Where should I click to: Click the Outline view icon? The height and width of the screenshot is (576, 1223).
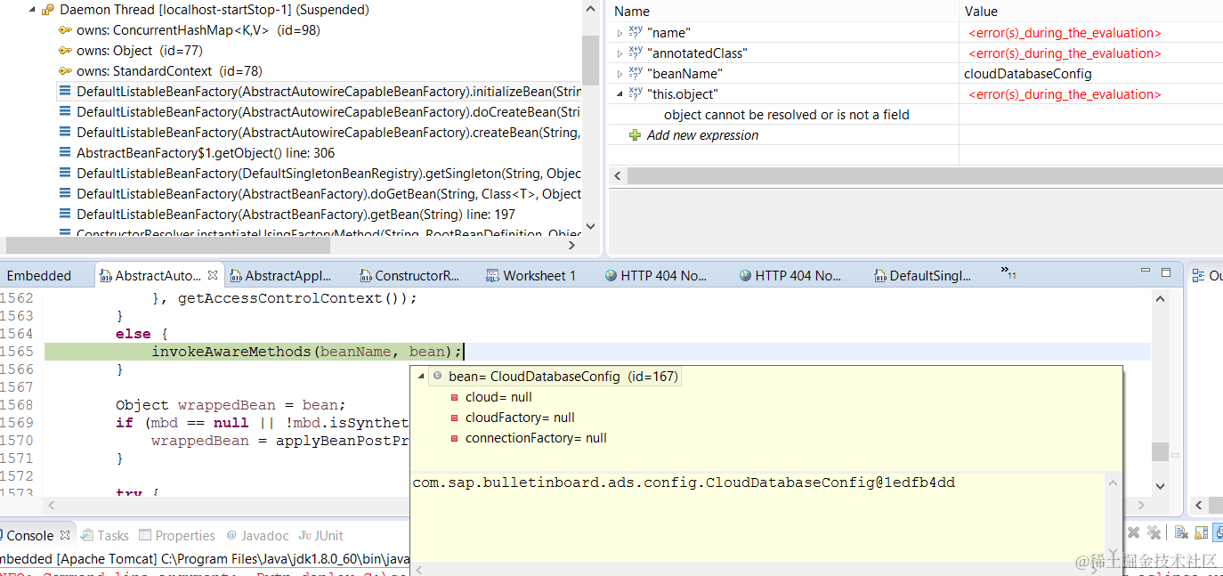[x=1198, y=276]
